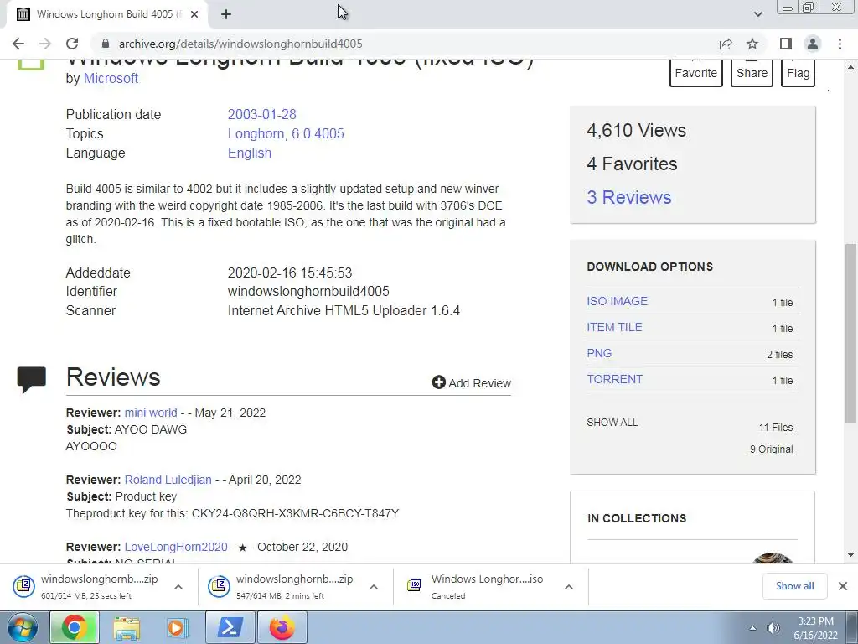Click the identifier windowslonghornbuild4005 text

click(x=308, y=291)
